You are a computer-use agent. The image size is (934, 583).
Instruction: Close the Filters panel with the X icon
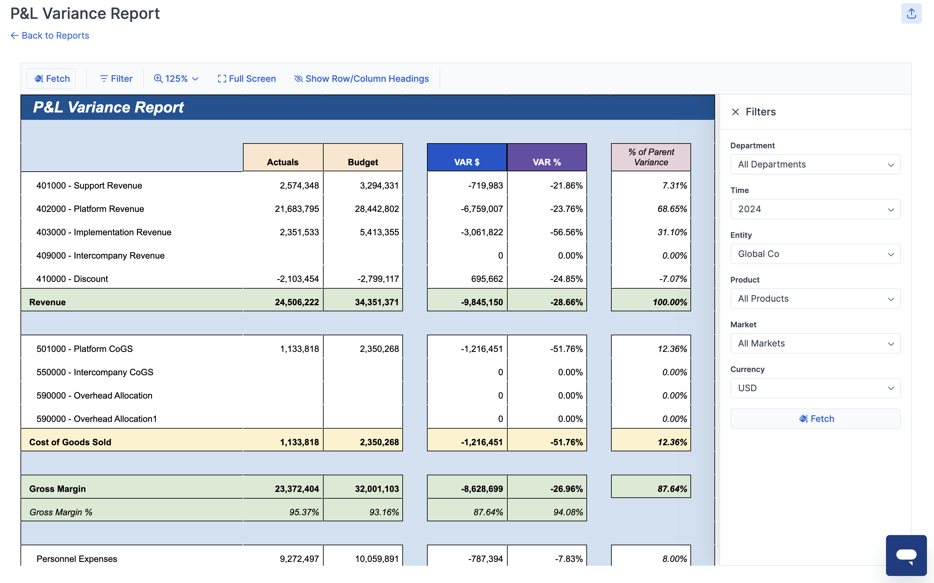click(x=735, y=112)
